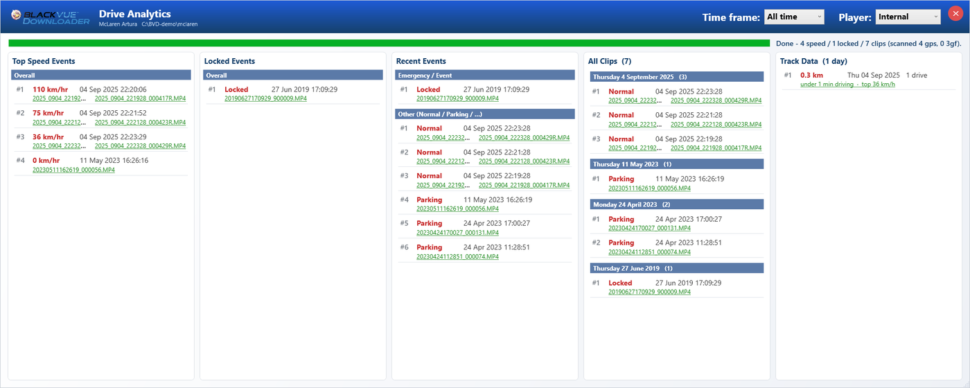Open the 'under 1 min driving' track link

point(847,85)
